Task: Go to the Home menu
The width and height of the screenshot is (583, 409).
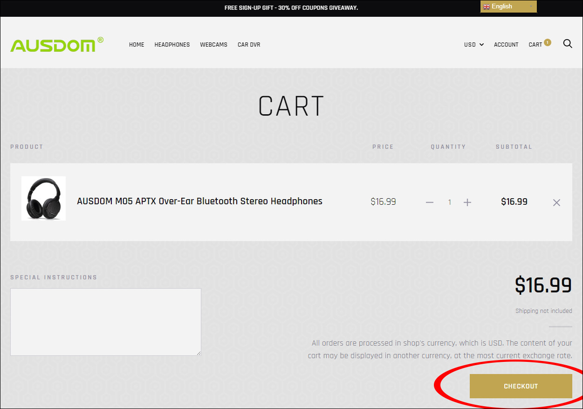Action: point(137,45)
